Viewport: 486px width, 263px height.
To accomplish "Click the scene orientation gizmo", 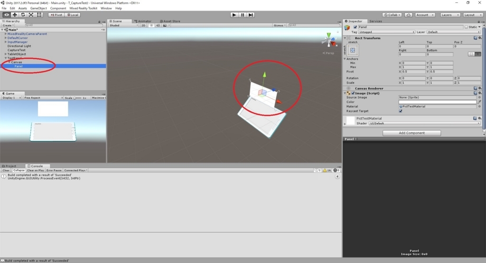I will coord(329,40).
